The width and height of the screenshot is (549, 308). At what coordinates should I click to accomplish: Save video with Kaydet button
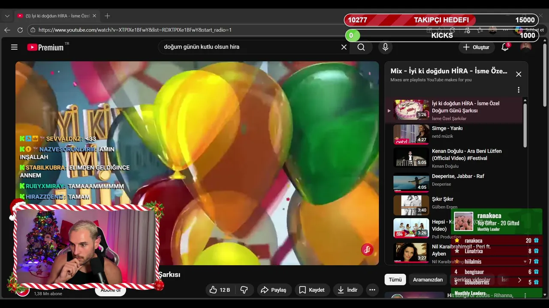pos(312,290)
